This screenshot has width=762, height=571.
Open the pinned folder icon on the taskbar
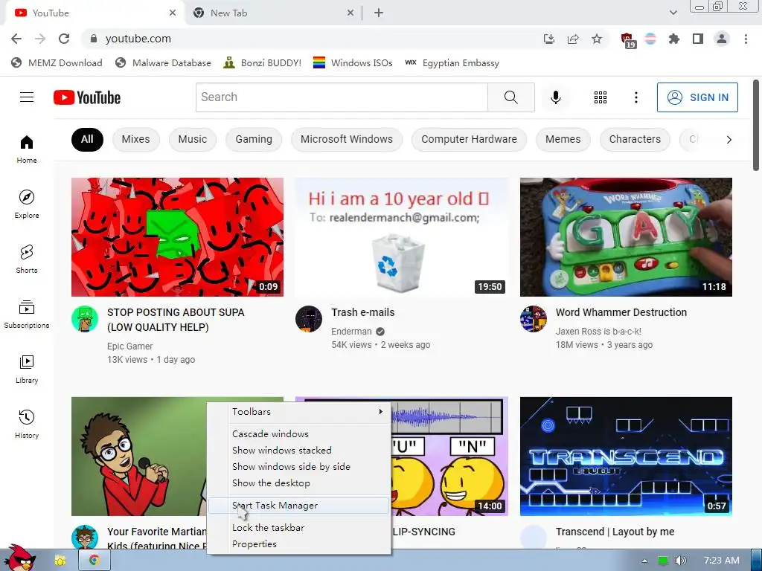click(60, 561)
